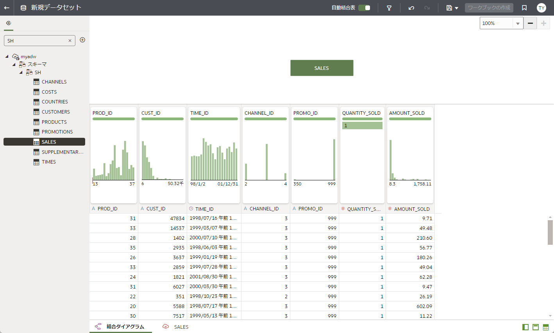The height and width of the screenshot is (333, 554).
Task: Click scrollbar down arrow
Action: click(x=550, y=316)
